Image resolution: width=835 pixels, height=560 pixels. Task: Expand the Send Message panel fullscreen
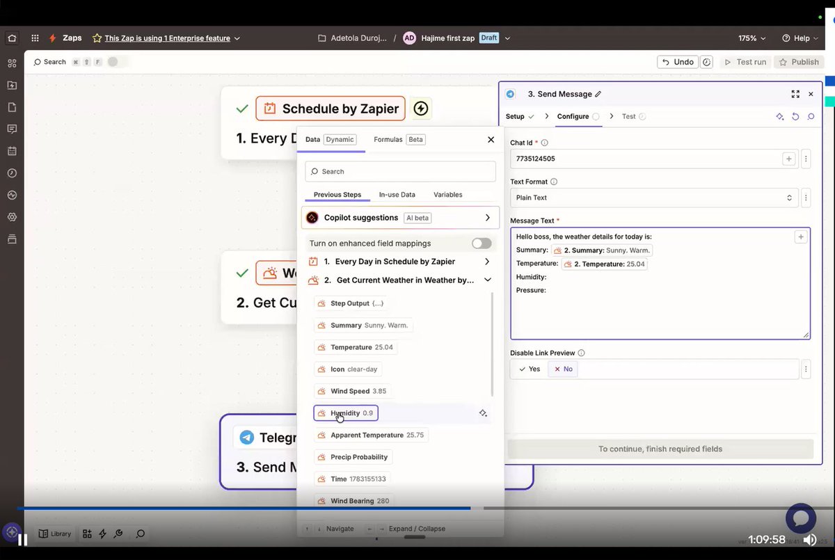point(795,94)
